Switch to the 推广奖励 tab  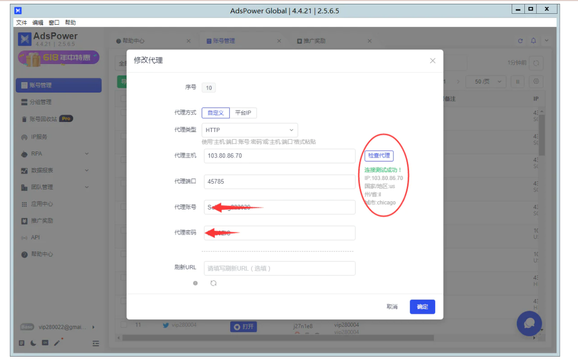(x=311, y=41)
